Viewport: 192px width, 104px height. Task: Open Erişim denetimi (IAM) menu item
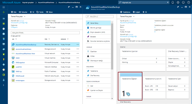tap(98, 32)
